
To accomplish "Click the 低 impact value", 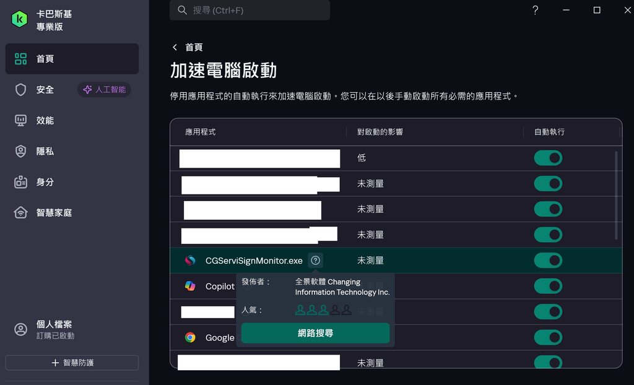I will (x=362, y=158).
